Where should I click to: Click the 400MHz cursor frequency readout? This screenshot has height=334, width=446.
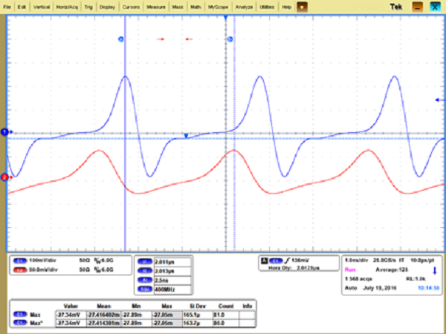coord(165,287)
